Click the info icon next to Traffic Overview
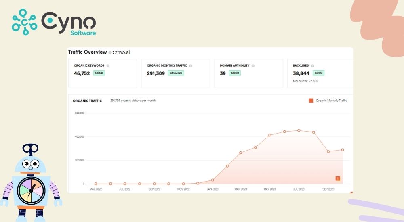Screen dimensions: 404x222 point(110,52)
